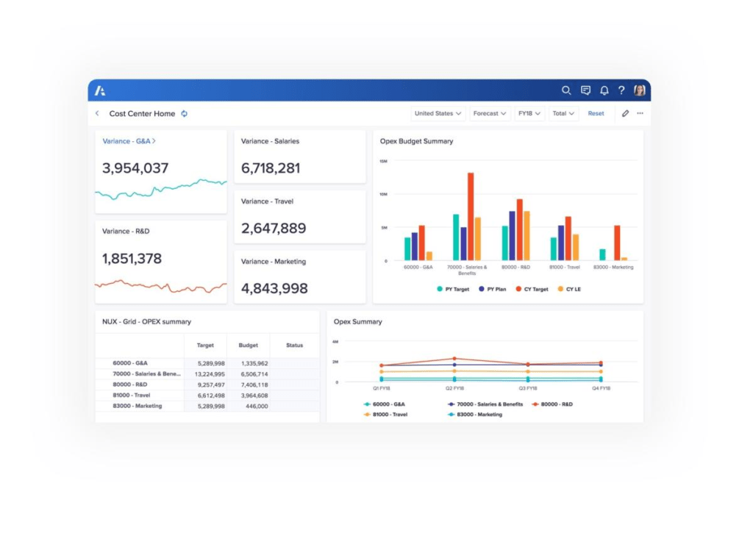This screenshot has width=753, height=536.
Task: Click Variance - Travel value 2,647,889
Action: (x=274, y=228)
